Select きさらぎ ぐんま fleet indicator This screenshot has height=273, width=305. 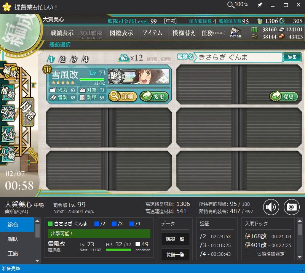(68, 223)
